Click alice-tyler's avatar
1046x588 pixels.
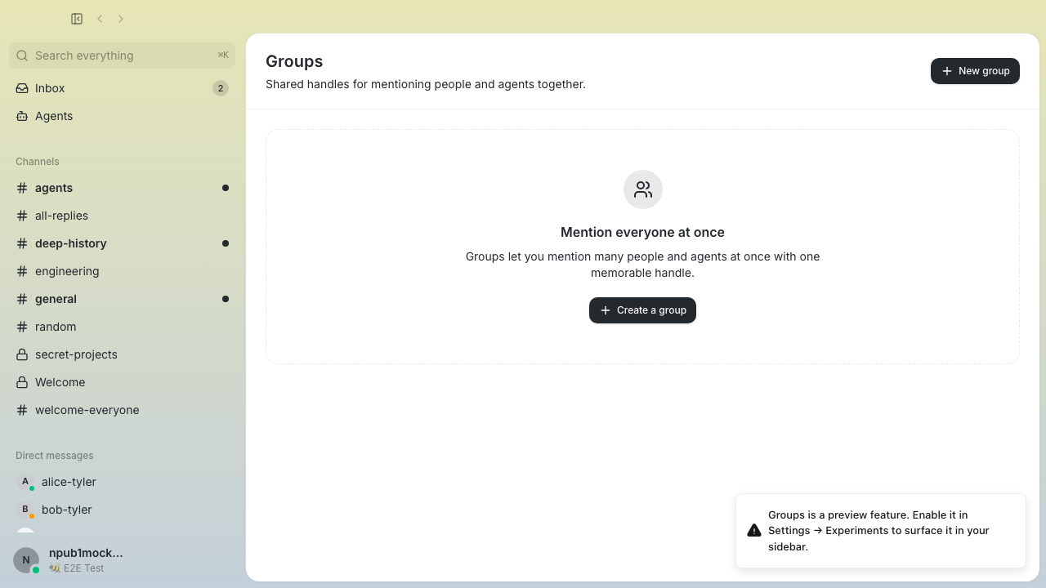point(25,482)
